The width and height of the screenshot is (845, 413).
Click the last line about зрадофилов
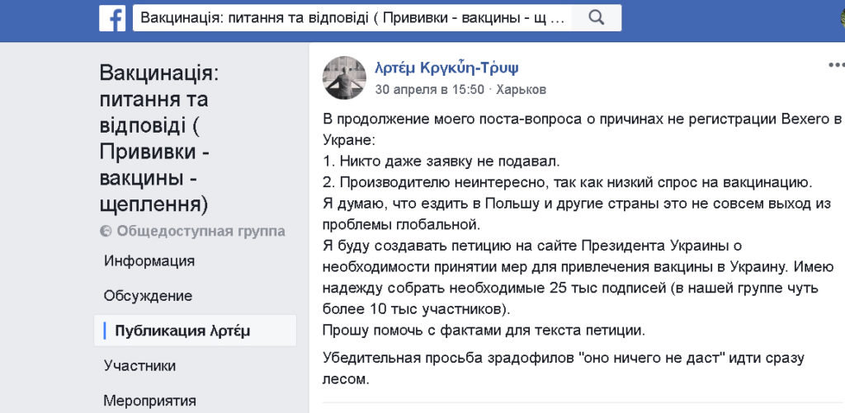pos(563,368)
